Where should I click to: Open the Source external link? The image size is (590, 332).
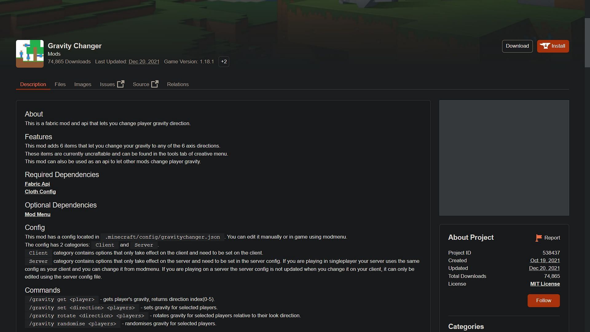(x=145, y=84)
